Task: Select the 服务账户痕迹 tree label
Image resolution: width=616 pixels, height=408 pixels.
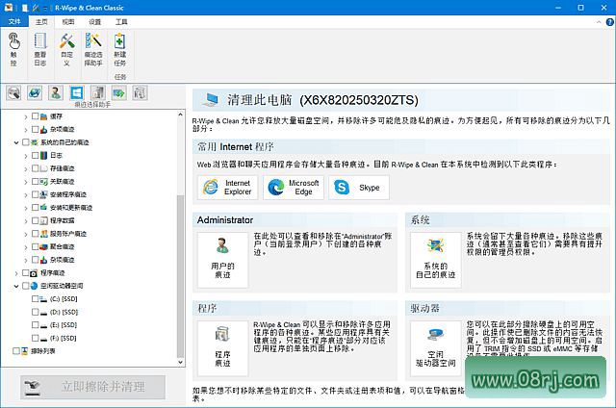Action: point(68,234)
